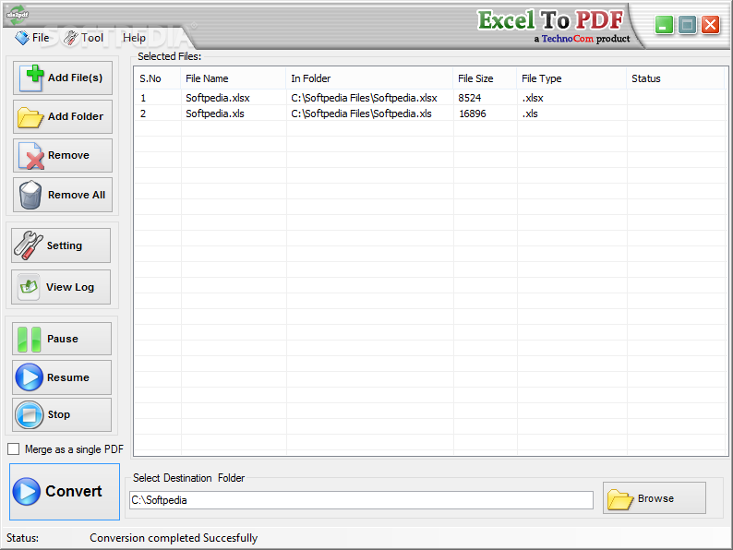Click the File menu diamond icon
This screenshot has width=733, height=550.
click(22, 38)
